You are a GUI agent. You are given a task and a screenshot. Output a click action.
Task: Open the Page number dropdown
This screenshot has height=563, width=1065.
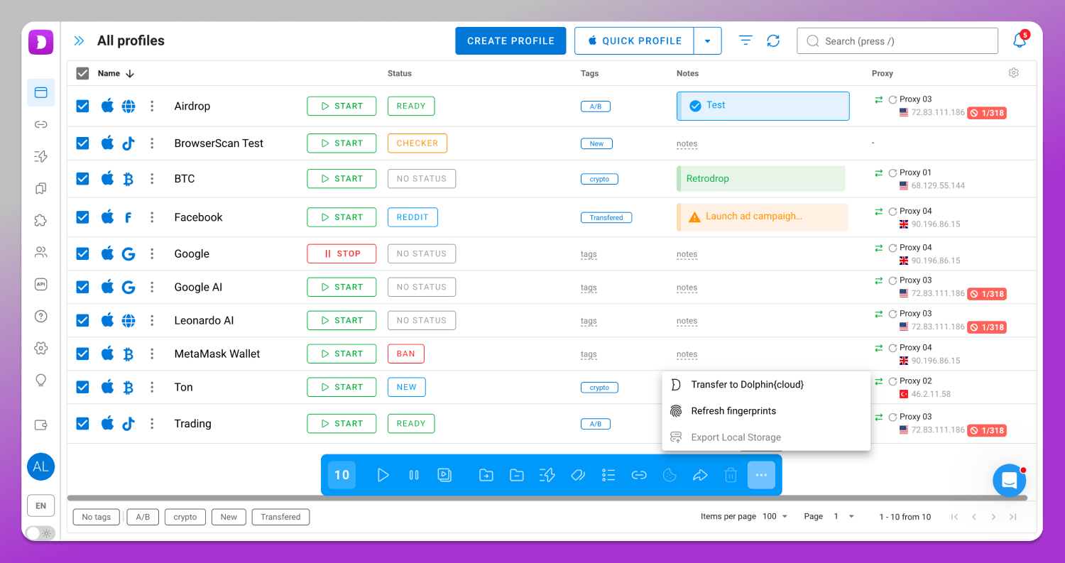tap(843, 517)
